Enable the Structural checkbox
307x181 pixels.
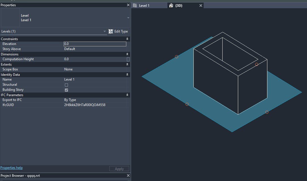click(x=67, y=85)
